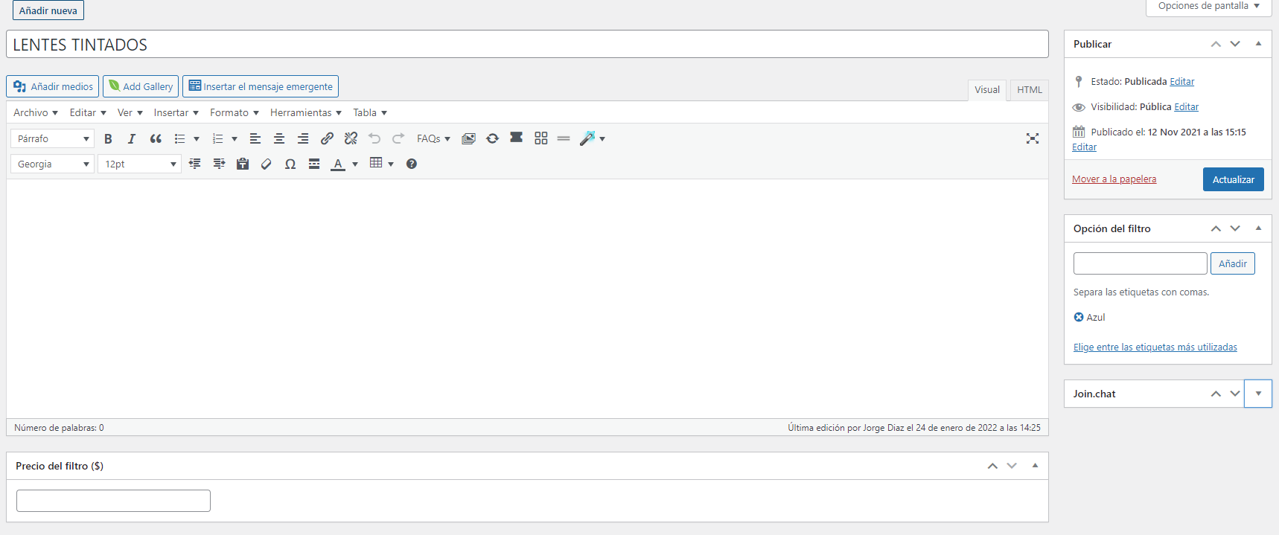1279x535 pixels.
Task: Apply italic formatting
Action: [132, 138]
